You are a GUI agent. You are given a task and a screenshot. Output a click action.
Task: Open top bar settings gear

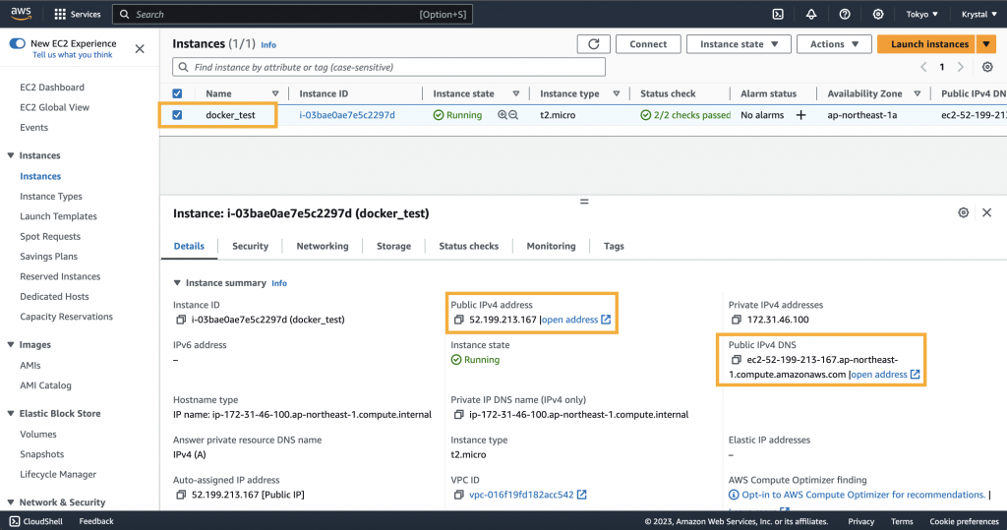click(x=878, y=14)
